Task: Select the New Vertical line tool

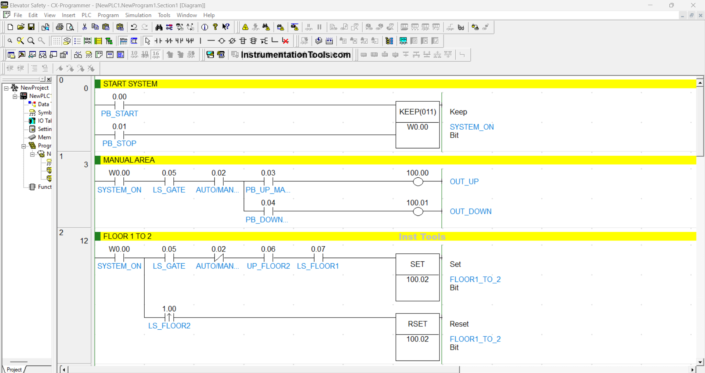Action: [x=200, y=41]
